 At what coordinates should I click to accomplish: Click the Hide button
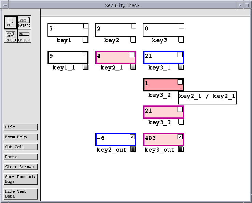tap(20, 127)
